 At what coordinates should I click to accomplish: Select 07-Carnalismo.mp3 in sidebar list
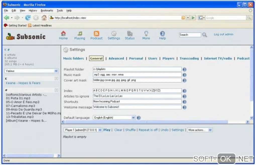[20, 106]
